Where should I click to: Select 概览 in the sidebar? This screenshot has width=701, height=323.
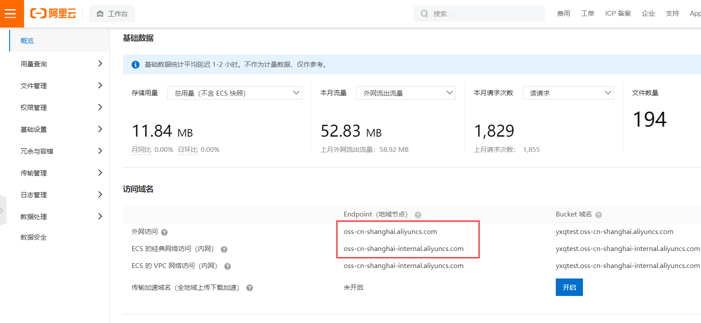pos(59,41)
